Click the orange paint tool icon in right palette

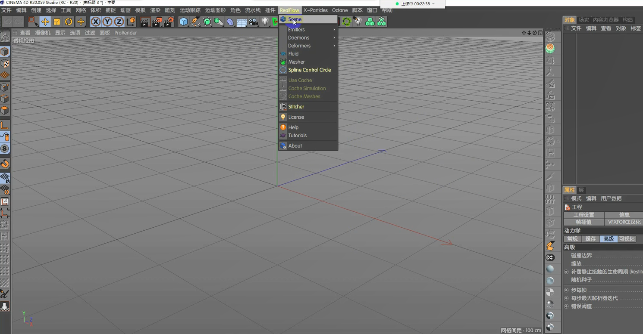point(550,246)
